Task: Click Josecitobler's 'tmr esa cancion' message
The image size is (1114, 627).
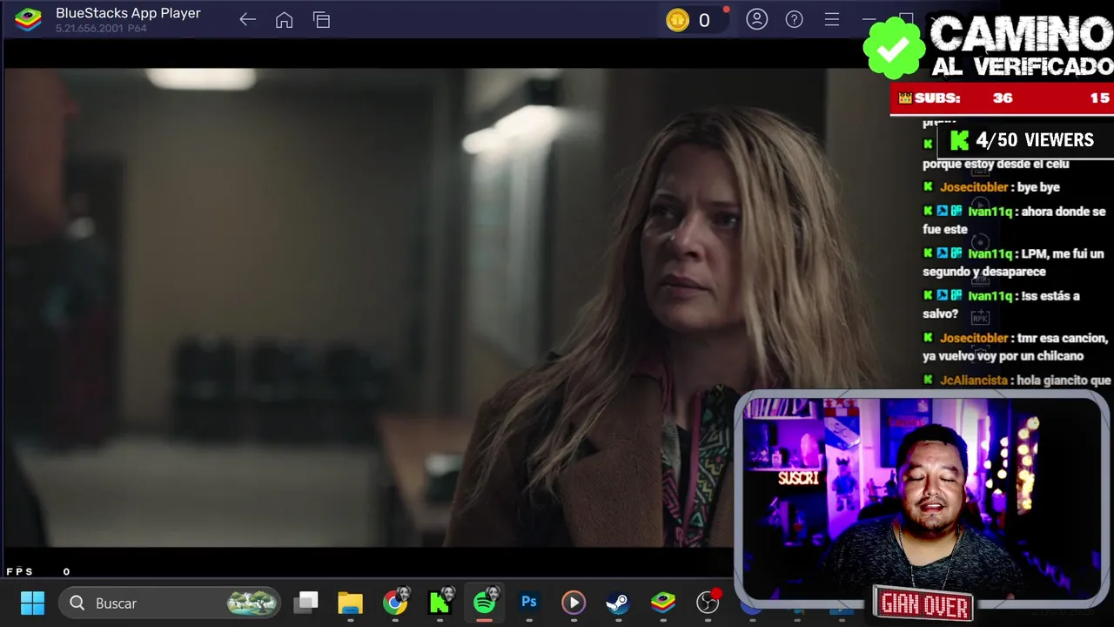Action: point(1015,347)
